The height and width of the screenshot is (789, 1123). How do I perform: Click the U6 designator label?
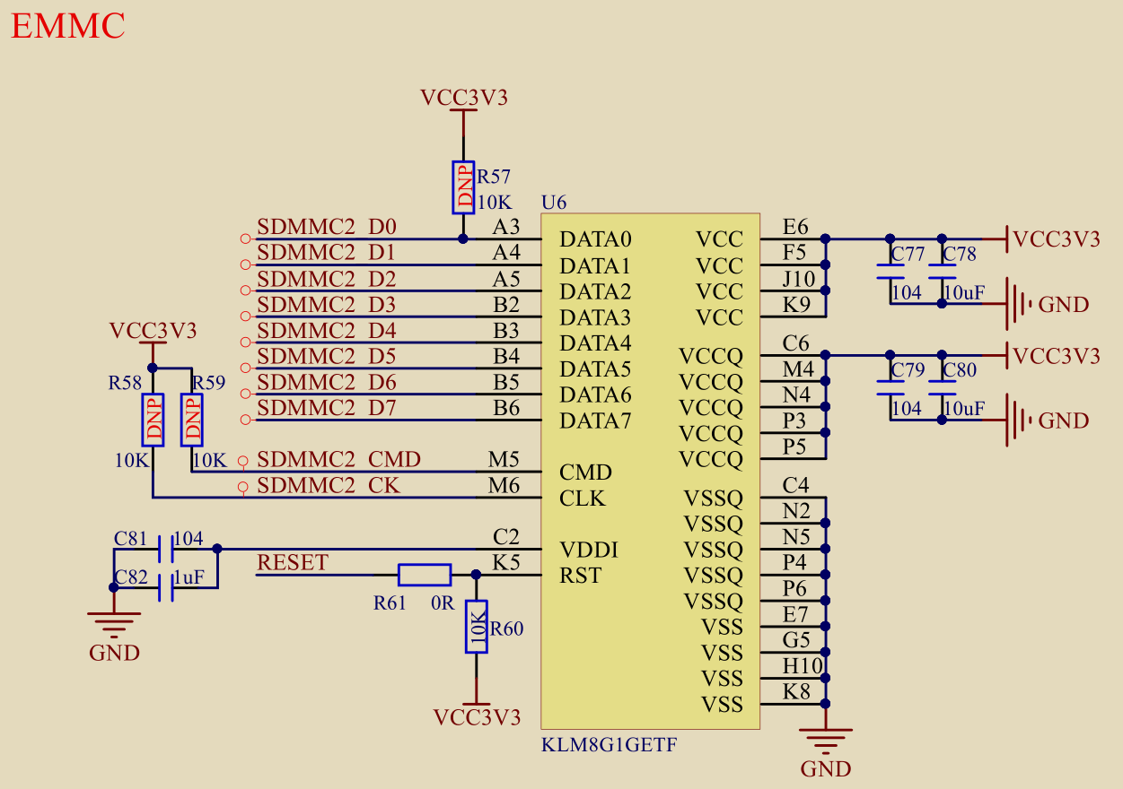pyautogui.click(x=554, y=203)
